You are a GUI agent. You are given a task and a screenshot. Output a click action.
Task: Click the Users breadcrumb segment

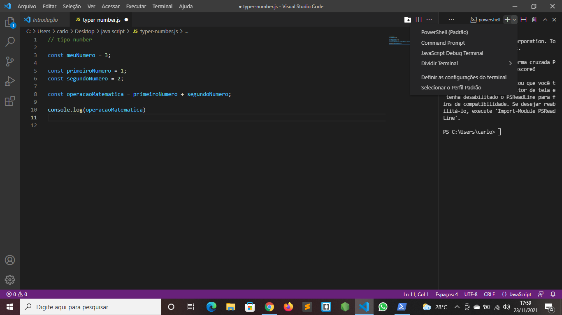pos(44,31)
